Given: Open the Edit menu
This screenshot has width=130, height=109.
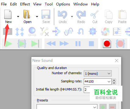Looking at the screenshot, I should (x=13, y=4).
